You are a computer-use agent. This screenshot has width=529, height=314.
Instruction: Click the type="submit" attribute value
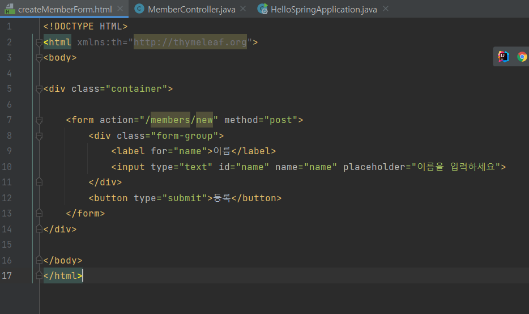pos(185,198)
